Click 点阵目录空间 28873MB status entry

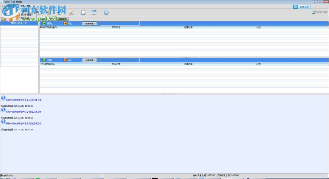(x=228, y=175)
